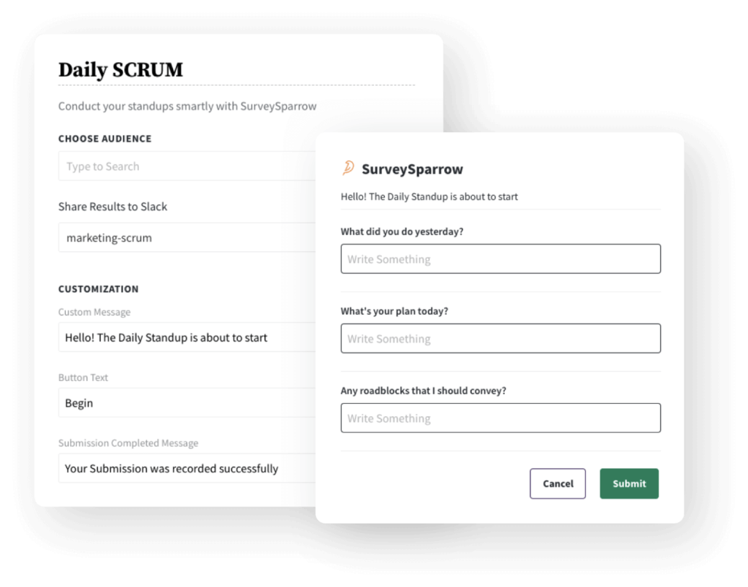Click the Choose Audience section label
Screen dimensions: 748x587
[105, 139]
